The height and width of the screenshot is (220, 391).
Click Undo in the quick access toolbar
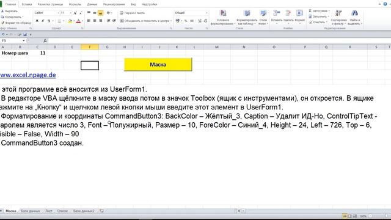click(x=3, y=35)
